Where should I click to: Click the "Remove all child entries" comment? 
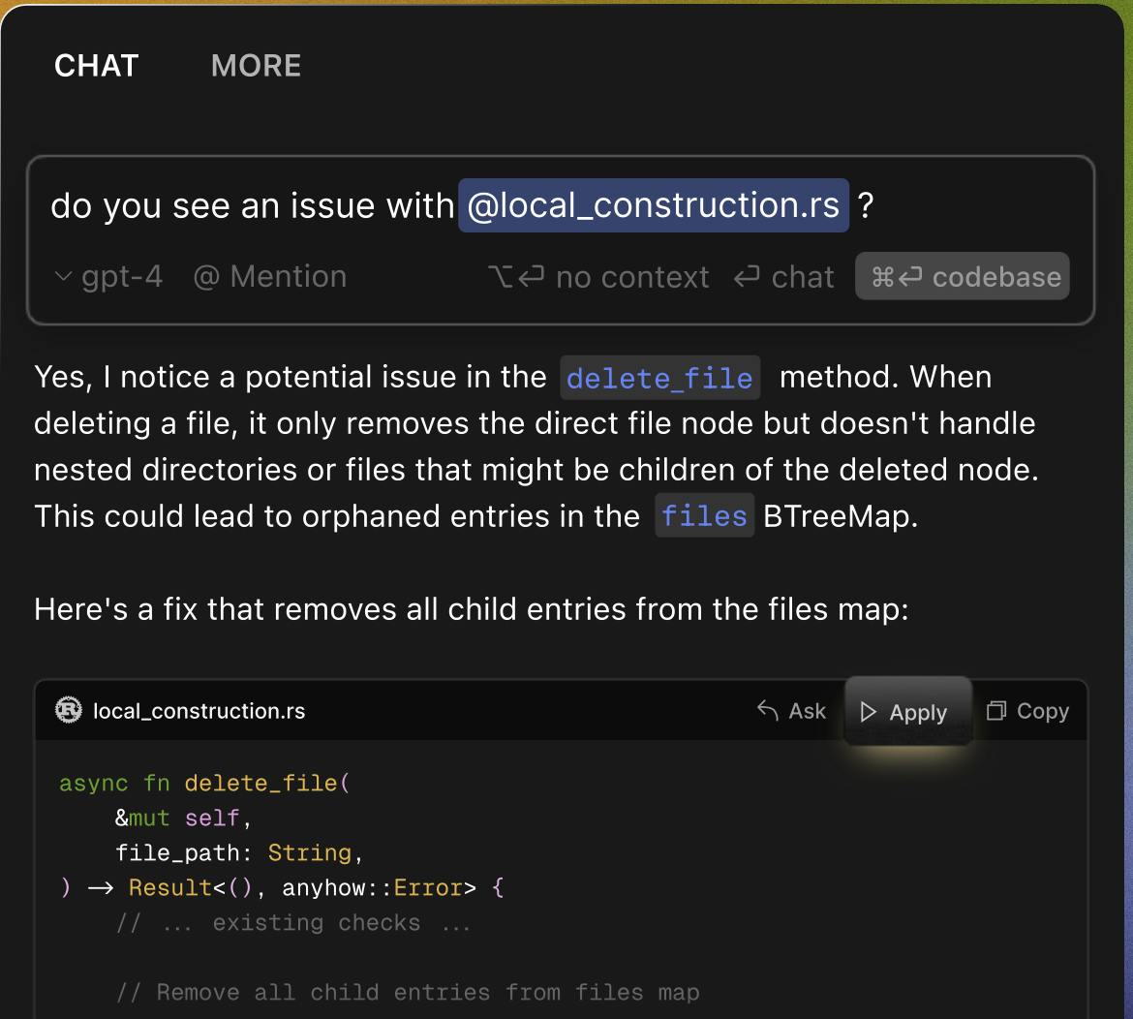408,992
